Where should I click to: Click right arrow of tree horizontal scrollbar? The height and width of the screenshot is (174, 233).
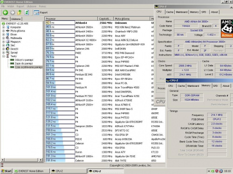point(41,160)
